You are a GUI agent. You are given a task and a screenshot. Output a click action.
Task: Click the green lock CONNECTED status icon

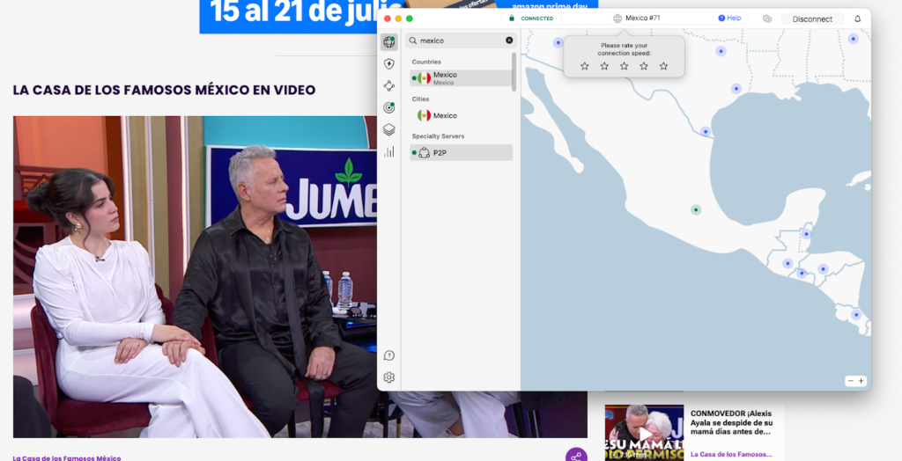tap(512, 18)
